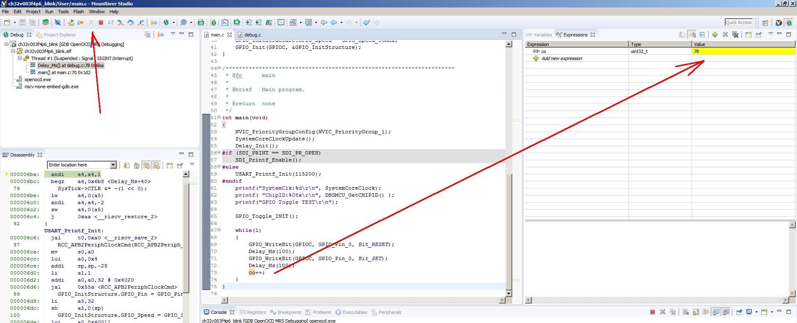
Task: Toggle Link with Active Debug Context
Action: point(147,165)
